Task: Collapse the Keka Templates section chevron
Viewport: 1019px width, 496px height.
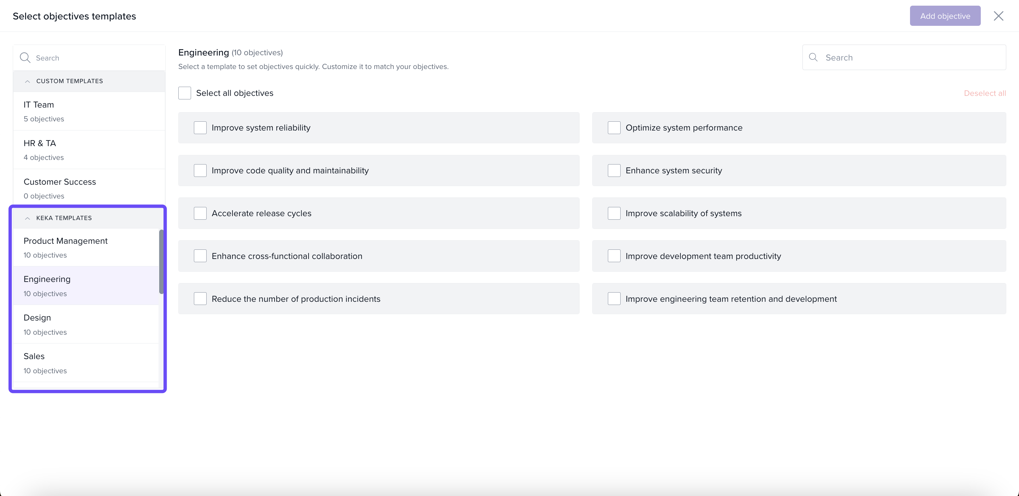Action: 27,218
